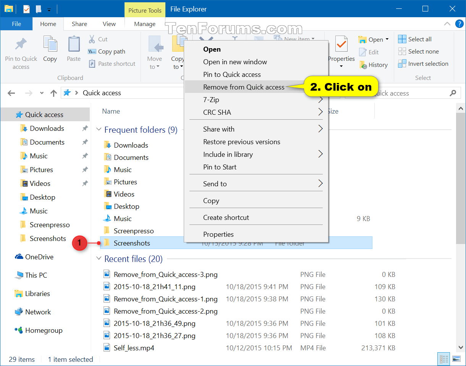Select Screenpresso in the navigation pane
Image resolution: width=466 pixels, height=366 pixels.
coord(50,225)
